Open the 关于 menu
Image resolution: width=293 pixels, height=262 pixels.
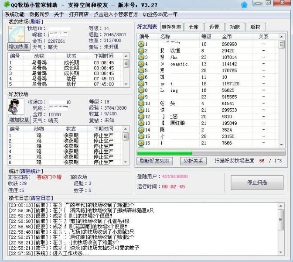(59, 14)
